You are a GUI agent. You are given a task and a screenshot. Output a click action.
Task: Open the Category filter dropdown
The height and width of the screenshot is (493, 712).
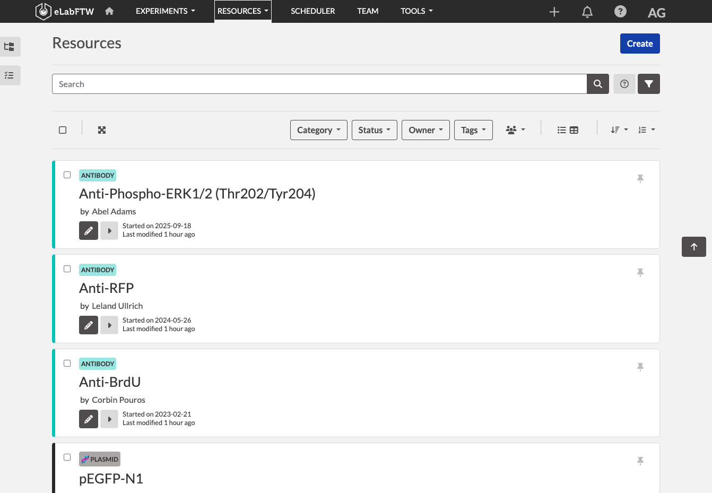coord(319,130)
